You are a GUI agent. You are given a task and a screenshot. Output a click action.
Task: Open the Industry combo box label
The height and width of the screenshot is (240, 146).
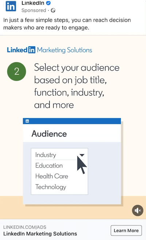click(46, 155)
